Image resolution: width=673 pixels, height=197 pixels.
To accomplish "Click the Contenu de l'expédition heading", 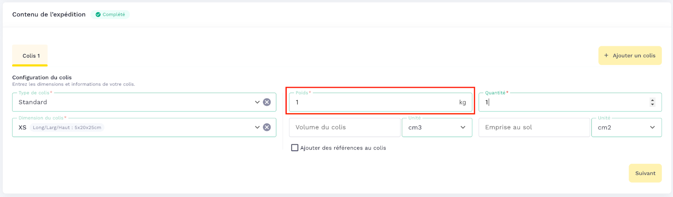I will tap(49, 15).
